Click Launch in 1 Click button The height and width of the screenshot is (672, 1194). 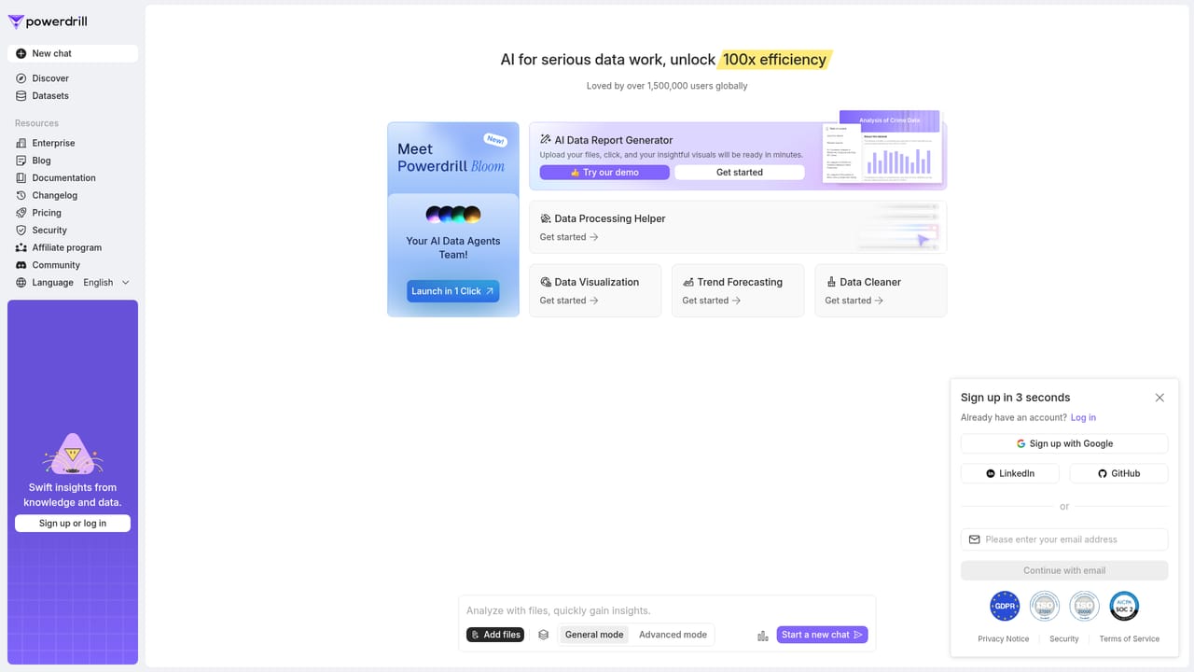(x=453, y=291)
